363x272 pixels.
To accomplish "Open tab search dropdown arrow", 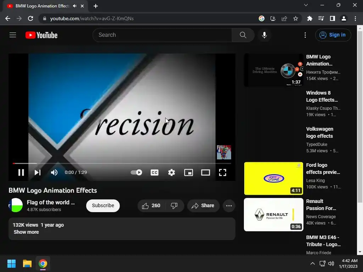I will pyautogui.click(x=306, y=5).
